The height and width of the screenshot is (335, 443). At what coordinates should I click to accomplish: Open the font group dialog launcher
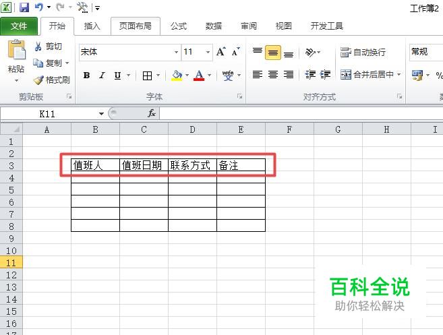coord(240,96)
